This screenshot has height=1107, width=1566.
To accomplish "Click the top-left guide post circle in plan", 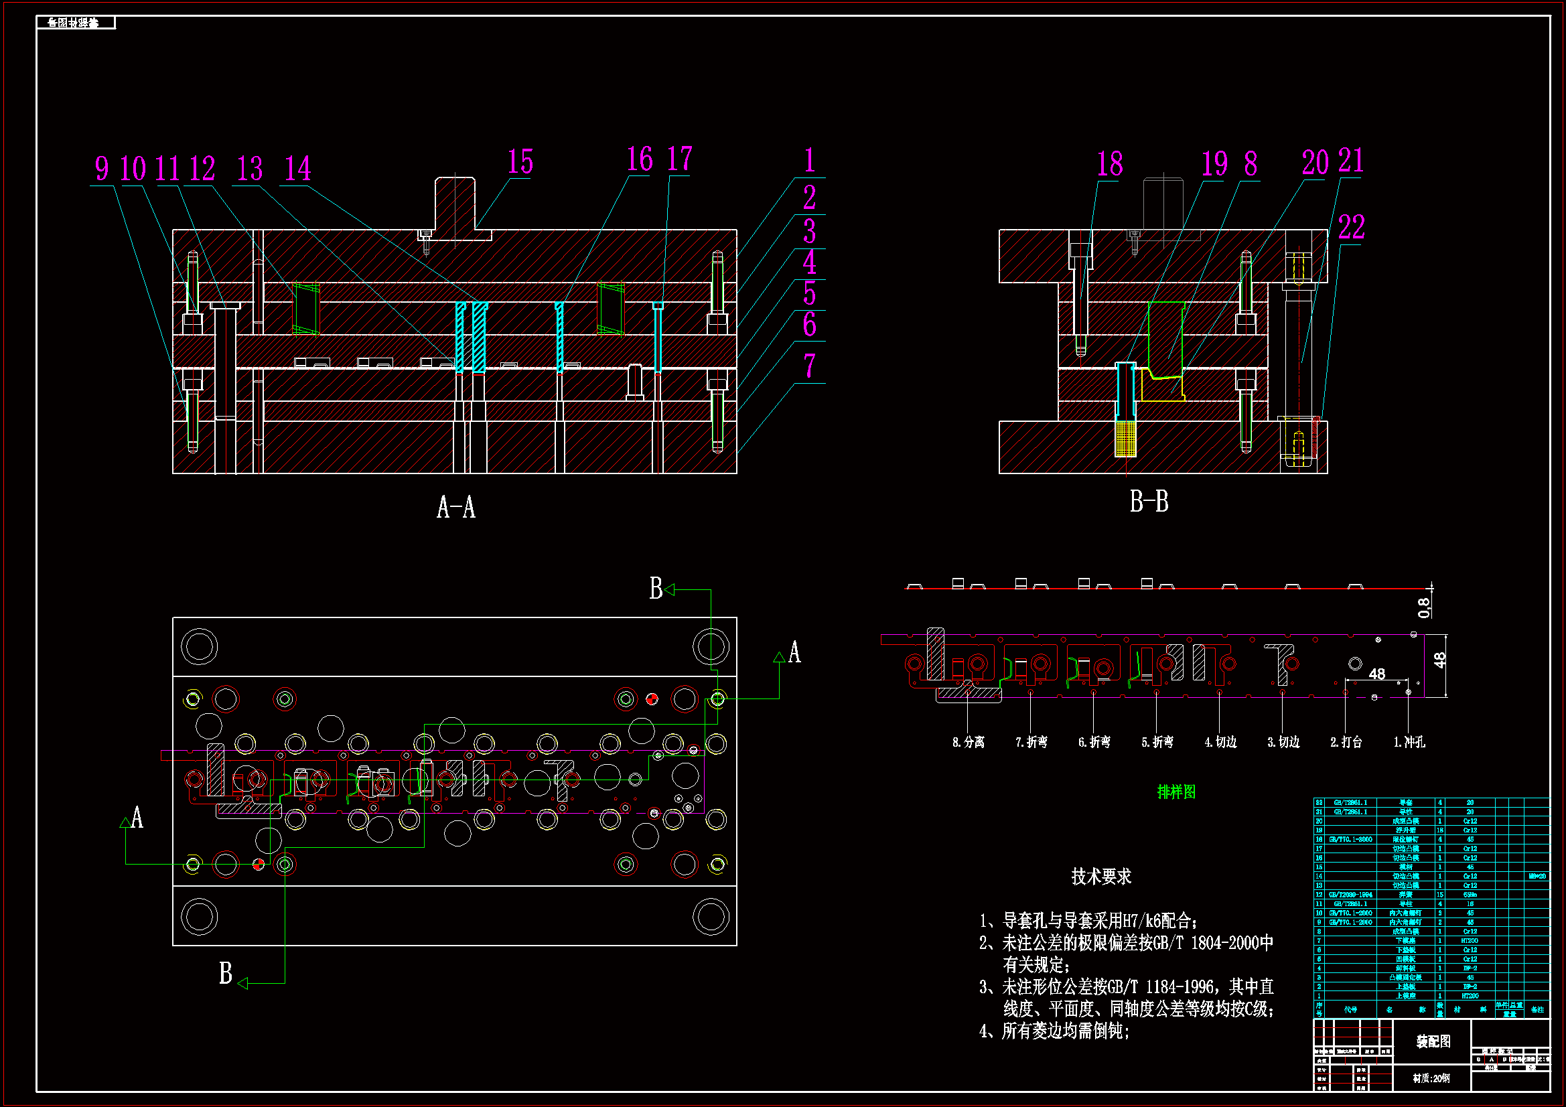I will [199, 646].
